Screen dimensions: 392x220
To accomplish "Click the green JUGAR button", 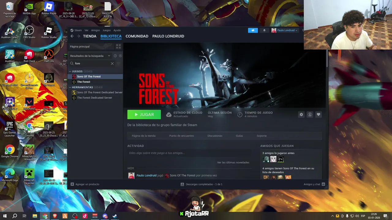I will tap(144, 115).
